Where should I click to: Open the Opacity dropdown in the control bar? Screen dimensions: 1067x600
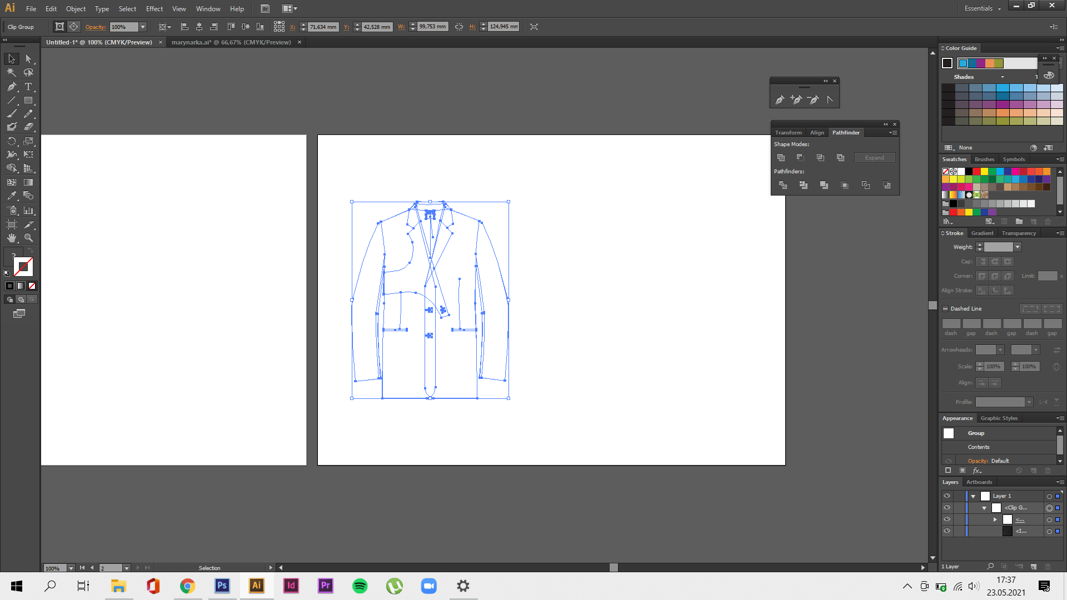[x=143, y=27]
